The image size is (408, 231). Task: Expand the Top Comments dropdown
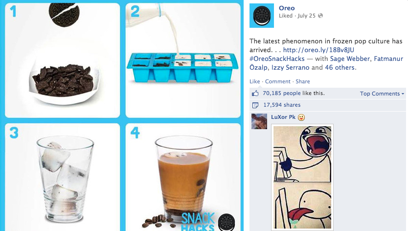[x=382, y=94]
